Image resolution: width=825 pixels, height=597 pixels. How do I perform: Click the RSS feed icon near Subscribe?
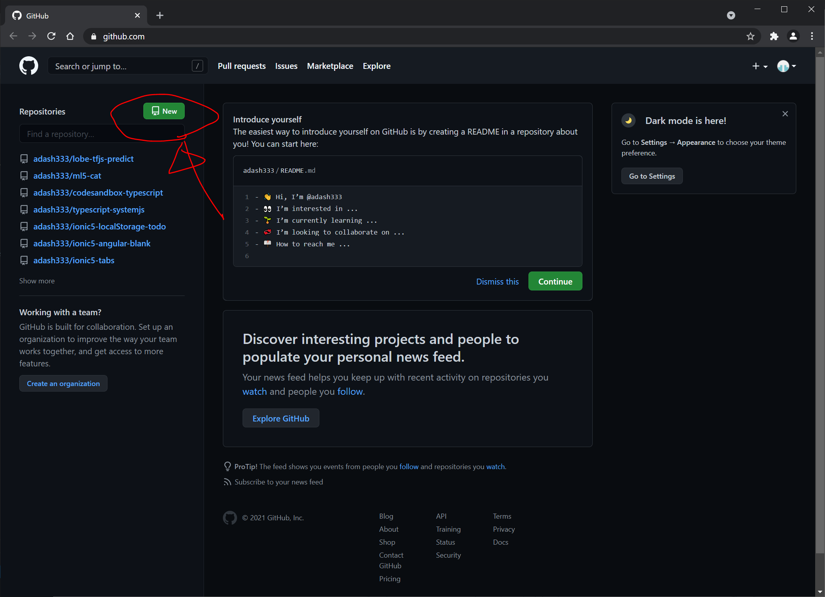pos(227,482)
